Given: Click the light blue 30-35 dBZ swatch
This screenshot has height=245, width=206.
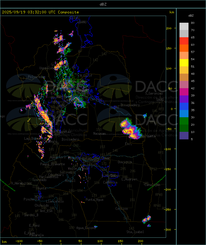Looking at the screenshot, I should (184, 113).
